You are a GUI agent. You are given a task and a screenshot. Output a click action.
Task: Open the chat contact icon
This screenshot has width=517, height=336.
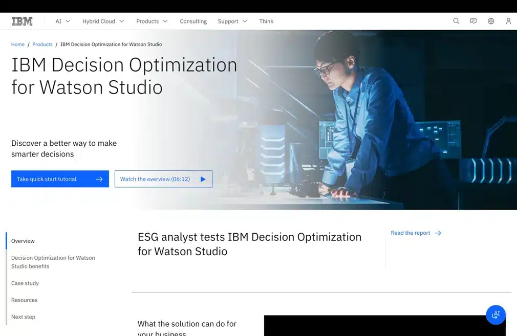coord(473,21)
